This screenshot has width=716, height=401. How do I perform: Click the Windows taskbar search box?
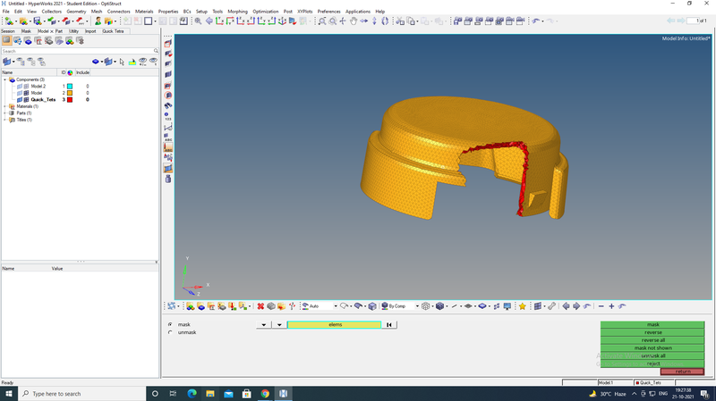82,394
